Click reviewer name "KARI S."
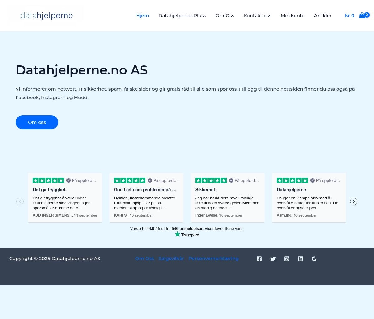Viewport: 374px width, 319px height. click(x=121, y=215)
